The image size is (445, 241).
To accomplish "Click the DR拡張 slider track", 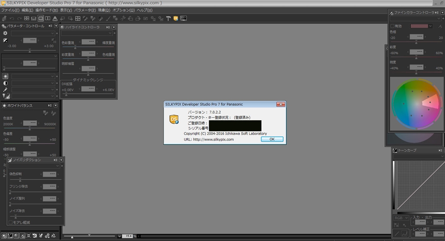I will [x=87, y=94].
